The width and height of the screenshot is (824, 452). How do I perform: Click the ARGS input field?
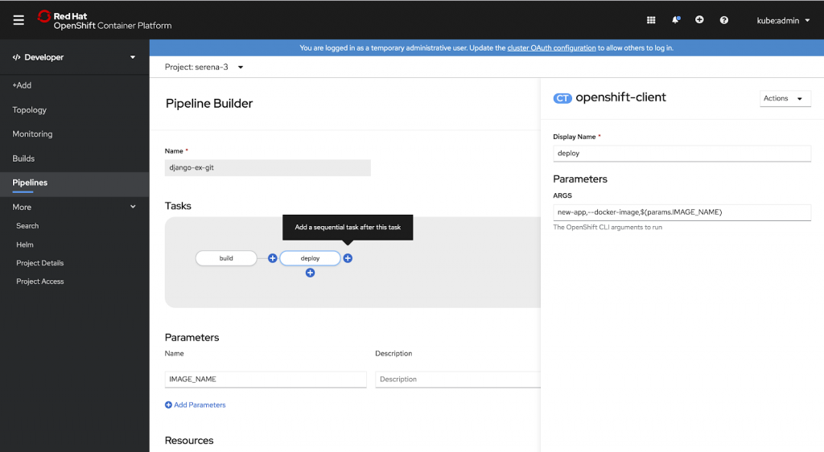(x=682, y=212)
